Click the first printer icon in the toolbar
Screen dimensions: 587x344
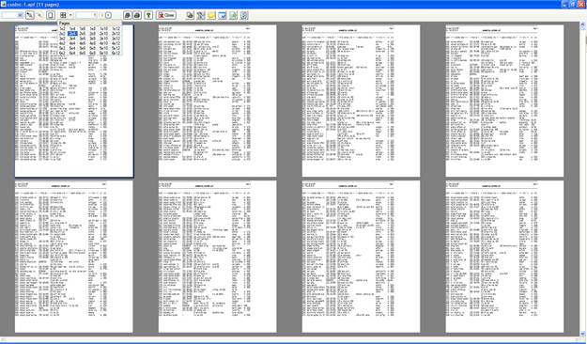tap(128, 15)
